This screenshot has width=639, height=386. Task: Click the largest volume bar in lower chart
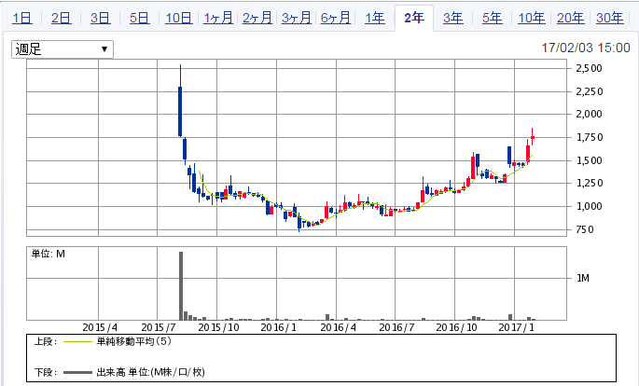(181, 286)
